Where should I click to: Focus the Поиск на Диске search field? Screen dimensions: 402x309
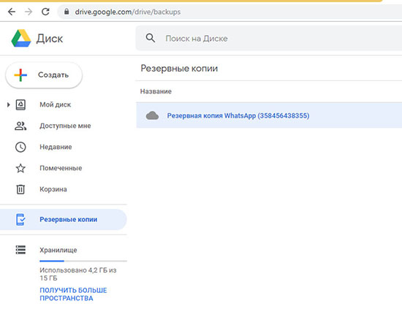click(x=269, y=39)
